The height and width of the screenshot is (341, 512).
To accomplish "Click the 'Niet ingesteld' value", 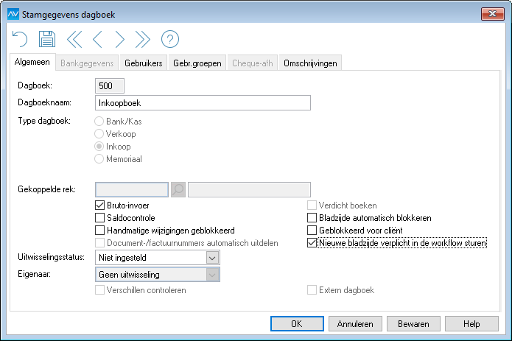I will pyautogui.click(x=122, y=258).
